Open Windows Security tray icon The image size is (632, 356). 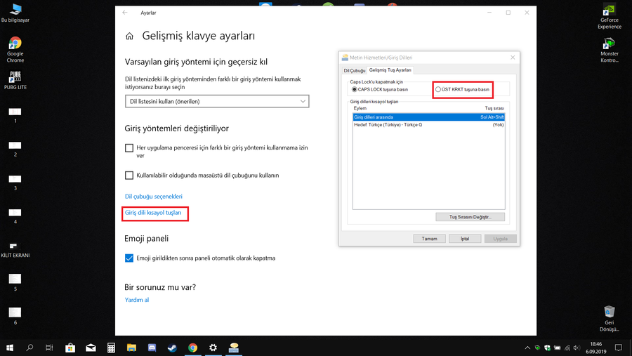point(547,348)
